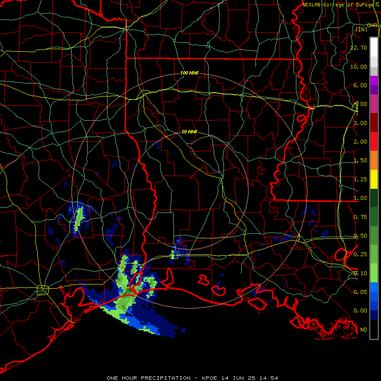Image resolution: width=381 pixels, height=381 pixels.
Task: Click the 10.00 legend value
Action: point(359,66)
